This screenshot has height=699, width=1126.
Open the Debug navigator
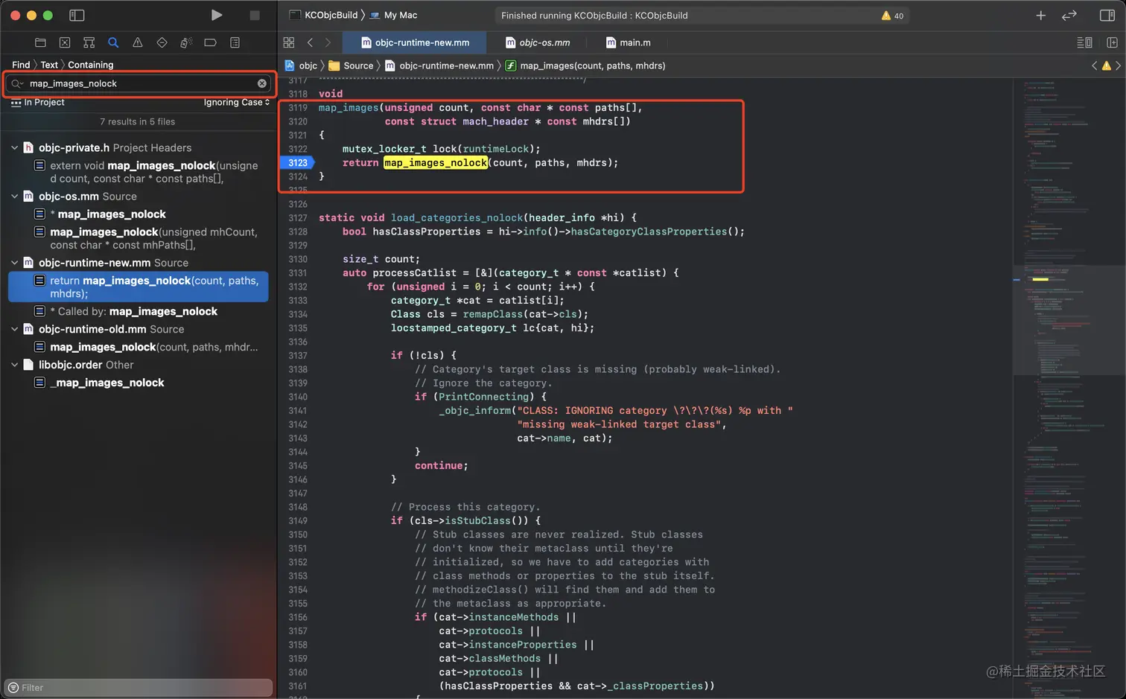point(186,42)
